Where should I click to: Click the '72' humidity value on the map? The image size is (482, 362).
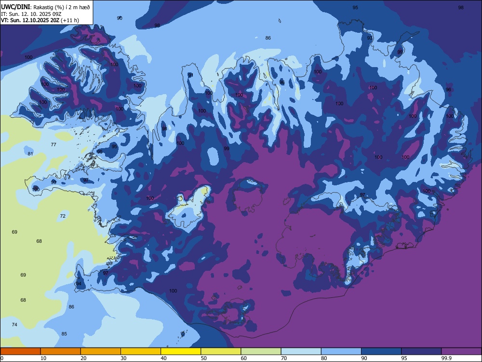(x=63, y=216)
